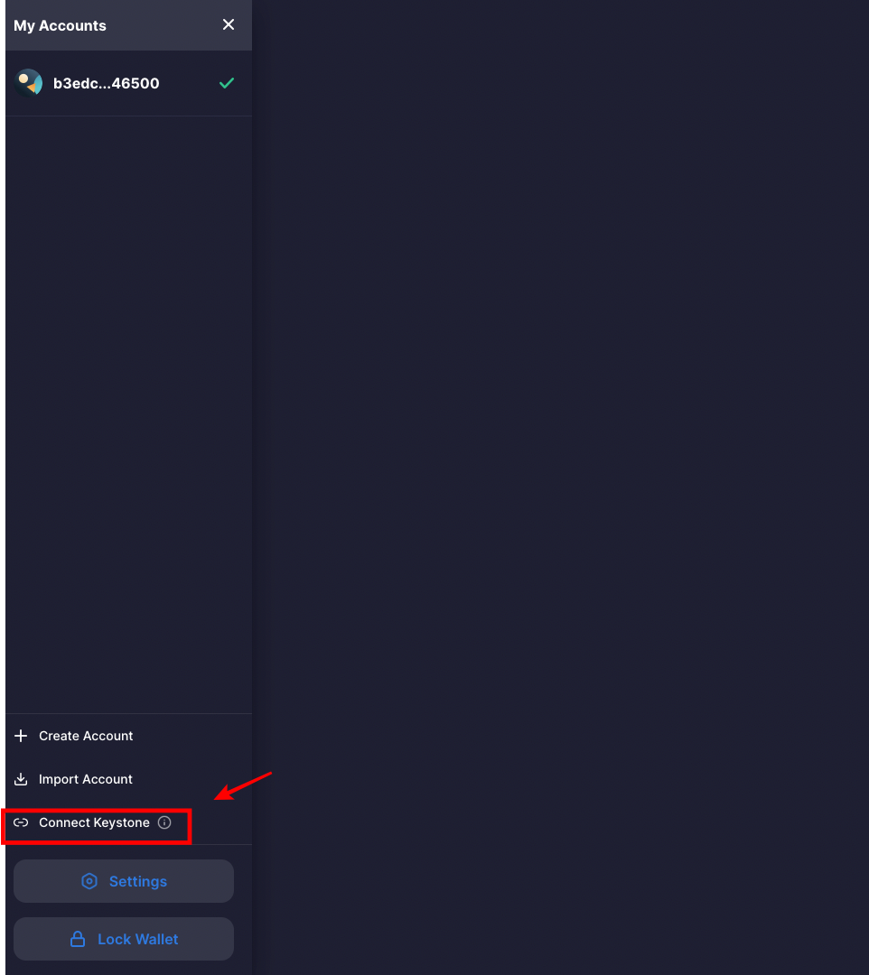
Task: Click the Settings text label
Action: (138, 881)
